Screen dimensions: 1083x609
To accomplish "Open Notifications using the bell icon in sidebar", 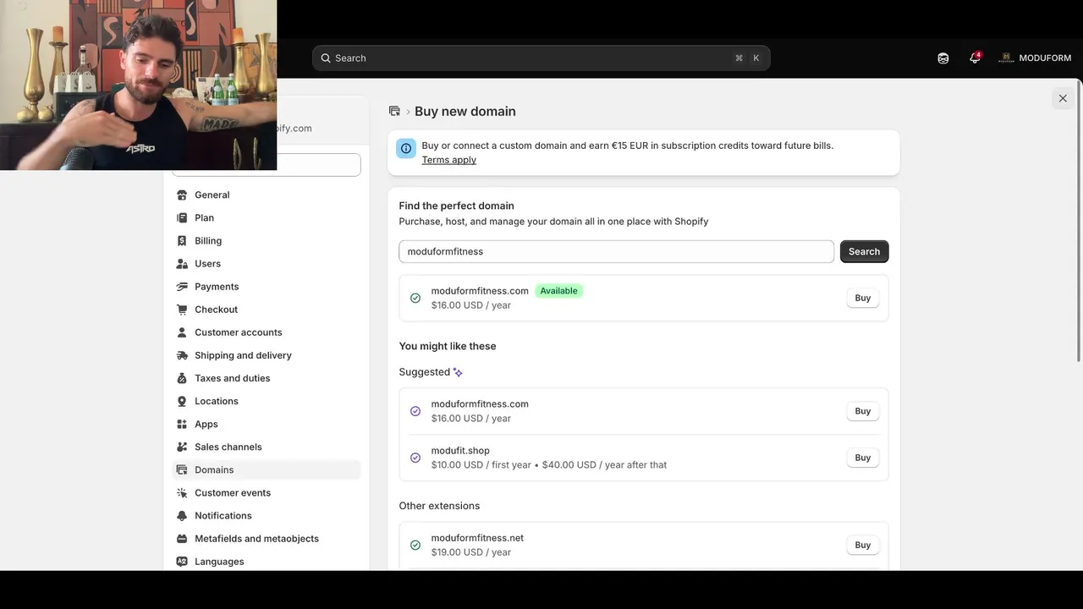I will point(182,515).
